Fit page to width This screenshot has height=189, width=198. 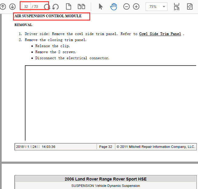click(177, 7)
